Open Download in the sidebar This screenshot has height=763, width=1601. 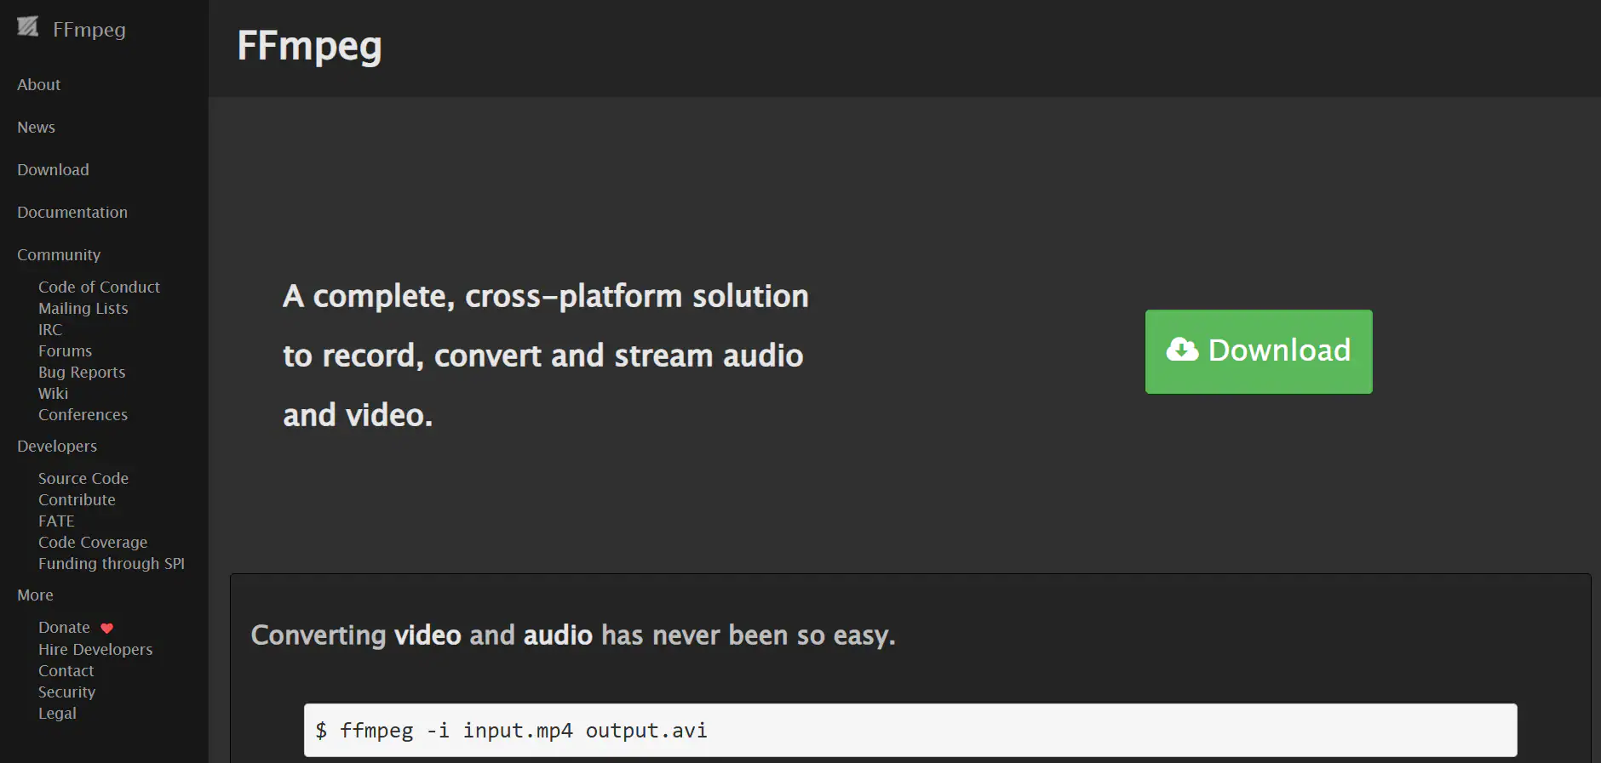53,170
